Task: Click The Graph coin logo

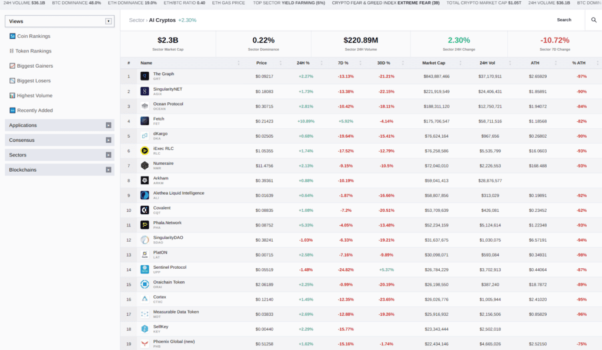Action: pyautogui.click(x=145, y=76)
